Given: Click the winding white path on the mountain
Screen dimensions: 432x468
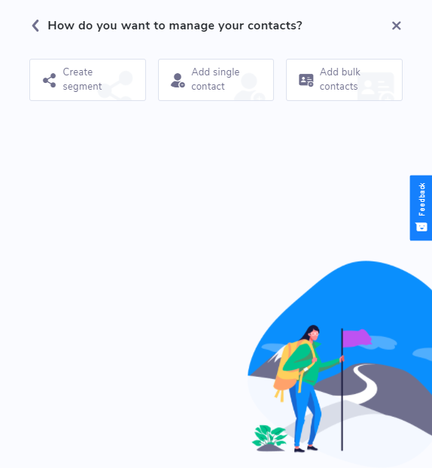Looking at the screenshot, I should click(364, 382).
